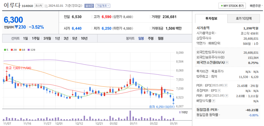Click the 최고 7,920 (11/08) chart marker
The width and height of the screenshot is (264, 126).
tap(18, 68)
